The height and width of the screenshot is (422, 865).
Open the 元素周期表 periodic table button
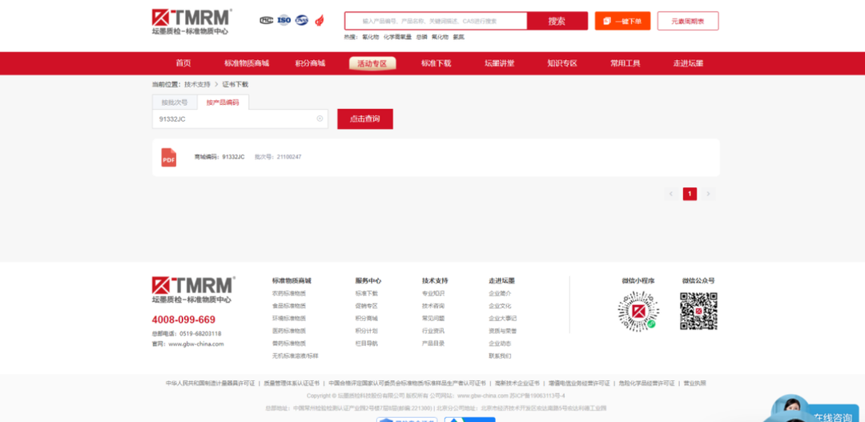tap(688, 21)
